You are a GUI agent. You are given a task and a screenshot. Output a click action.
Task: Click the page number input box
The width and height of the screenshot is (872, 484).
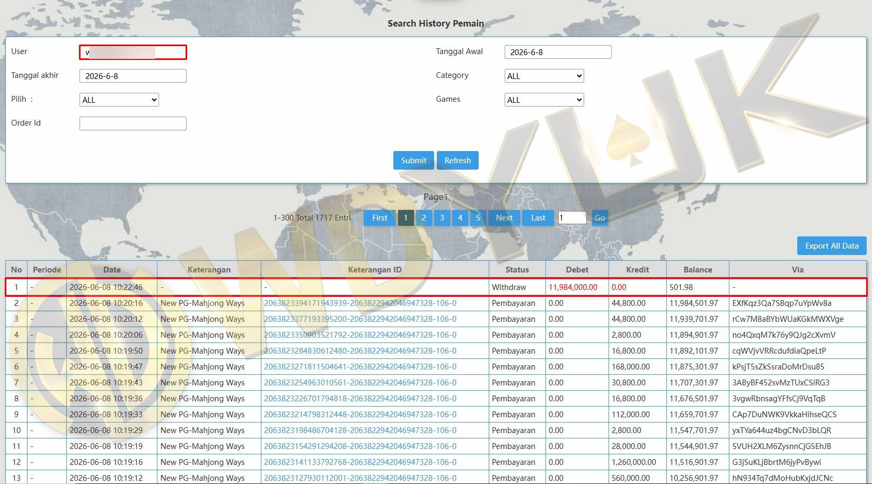(x=572, y=218)
